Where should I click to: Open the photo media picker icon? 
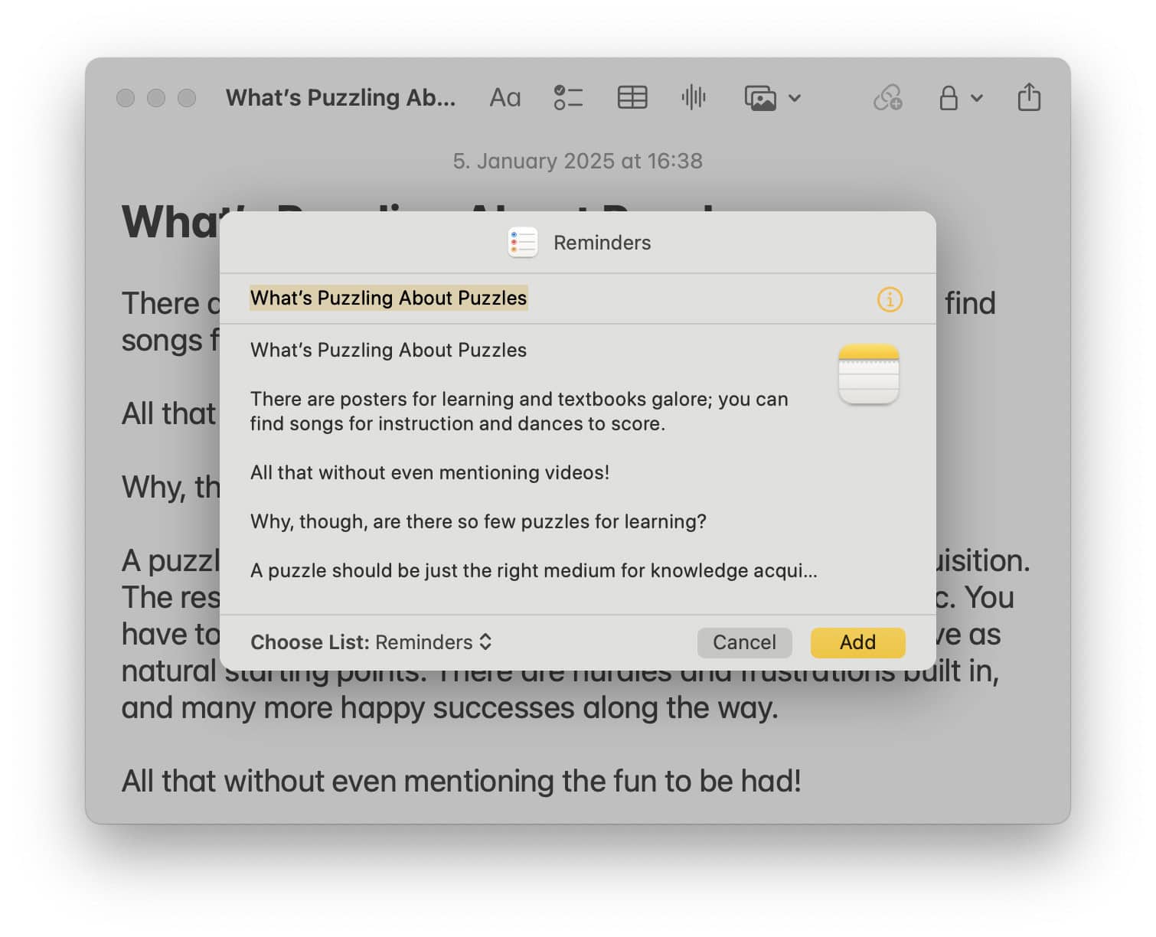point(760,98)
